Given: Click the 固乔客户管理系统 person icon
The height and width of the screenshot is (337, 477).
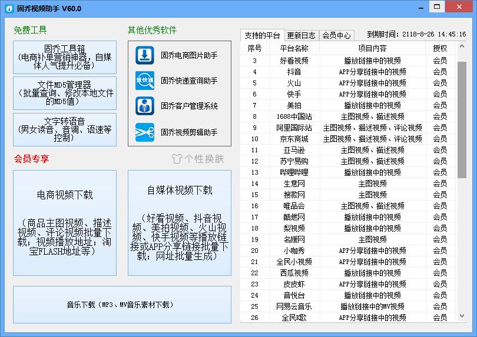Looking at the screenshot, I should coord(145,106).
